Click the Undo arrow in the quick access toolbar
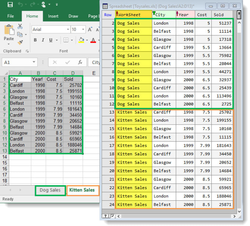Screen dimensions: 250x226 pos(20,4)
